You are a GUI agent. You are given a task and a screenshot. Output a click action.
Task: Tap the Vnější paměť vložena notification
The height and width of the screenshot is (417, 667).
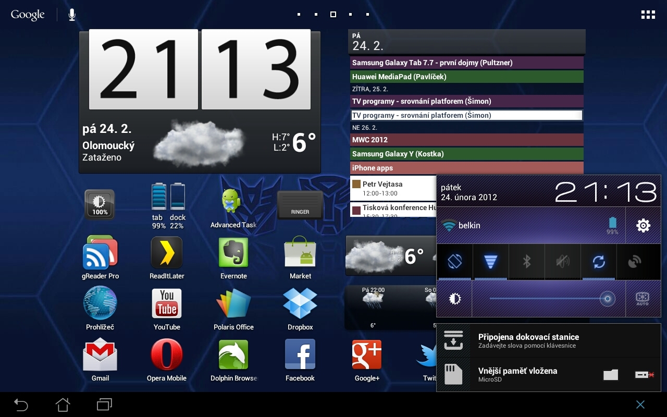(521, 374)
